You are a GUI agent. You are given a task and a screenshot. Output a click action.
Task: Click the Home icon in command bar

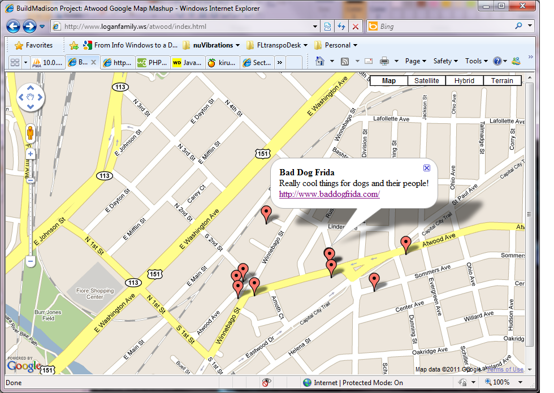tap(320, 61)
